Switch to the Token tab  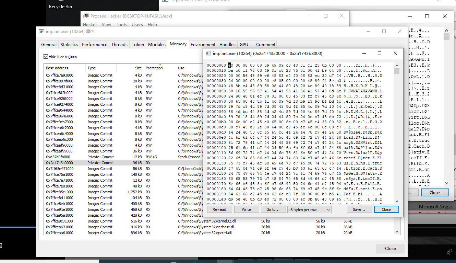pos(138,45)
